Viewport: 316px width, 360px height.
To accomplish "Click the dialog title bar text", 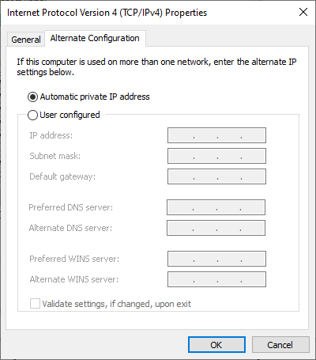I will (107, 13).
